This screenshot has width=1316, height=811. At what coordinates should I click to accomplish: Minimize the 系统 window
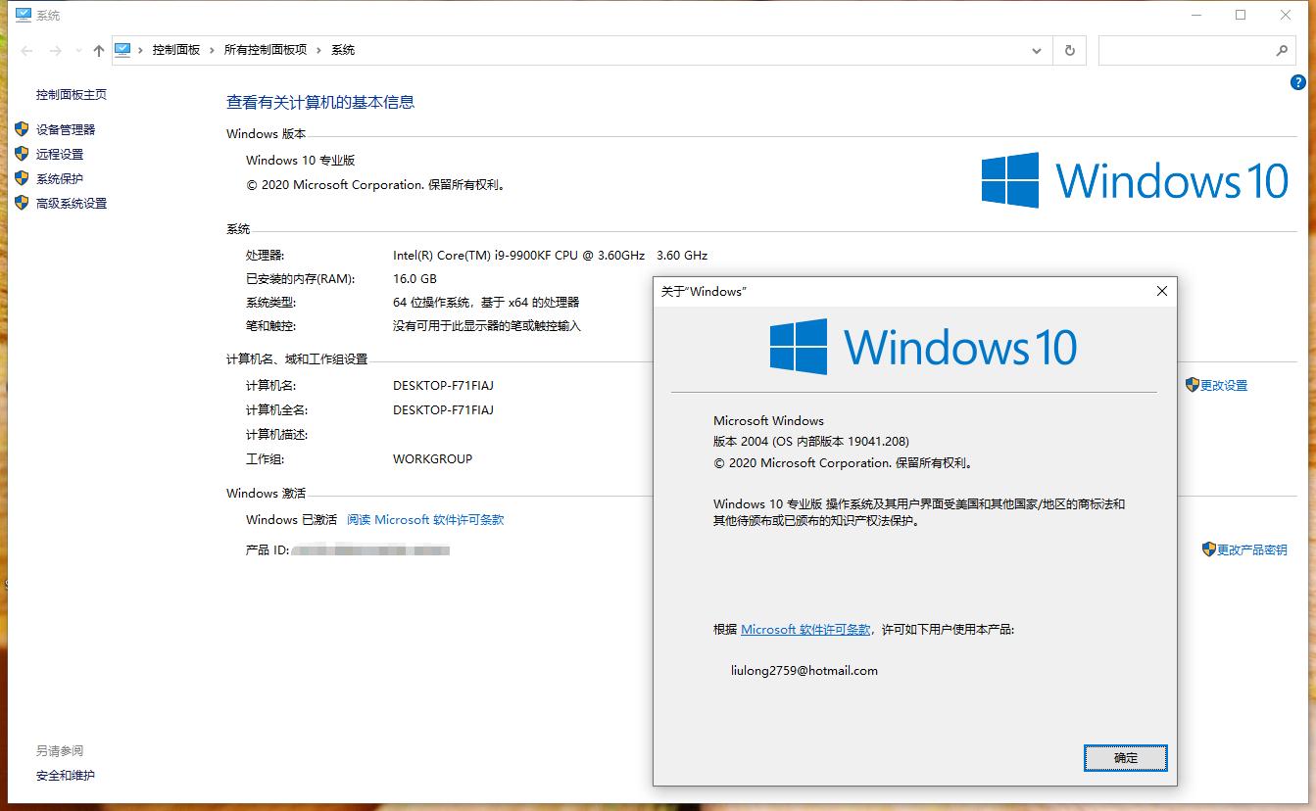(x=1195, y=15)
